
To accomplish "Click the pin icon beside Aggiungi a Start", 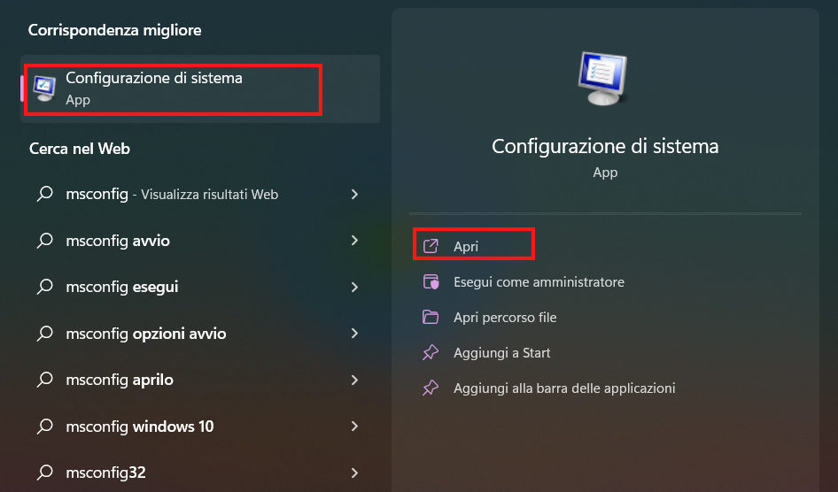I will point(431,353).
